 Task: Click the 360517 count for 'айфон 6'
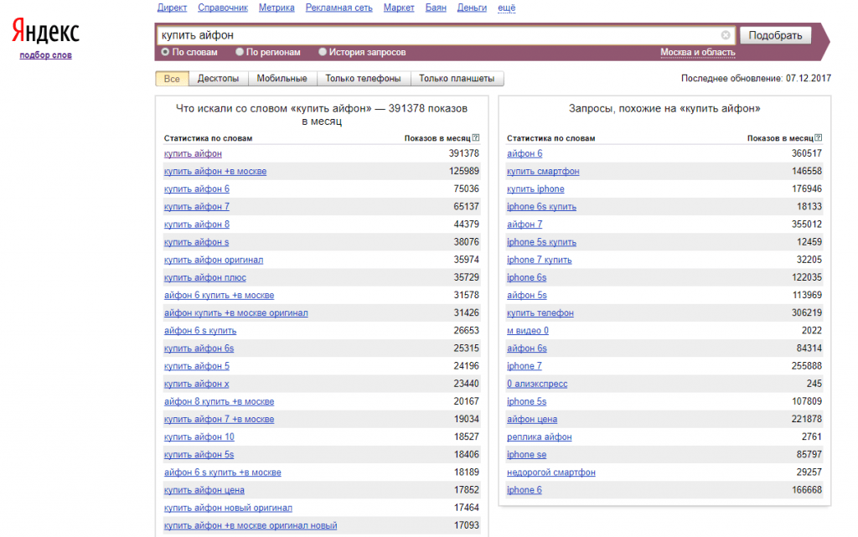[x=807, y=153]
